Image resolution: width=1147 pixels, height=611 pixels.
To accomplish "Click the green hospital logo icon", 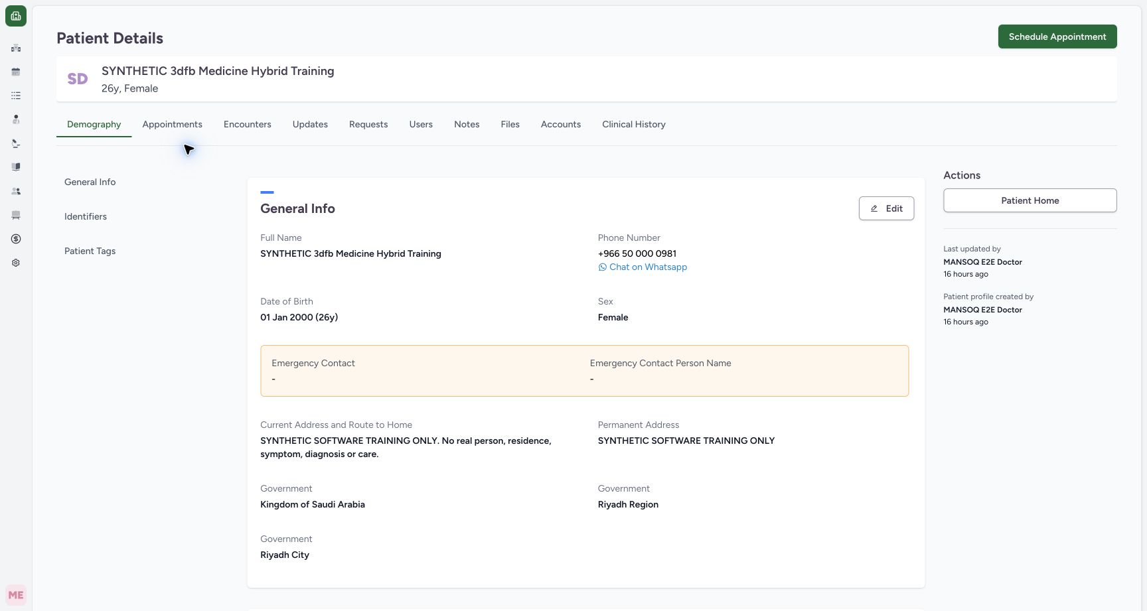I will pyautogui.click(x=16, y=16).
